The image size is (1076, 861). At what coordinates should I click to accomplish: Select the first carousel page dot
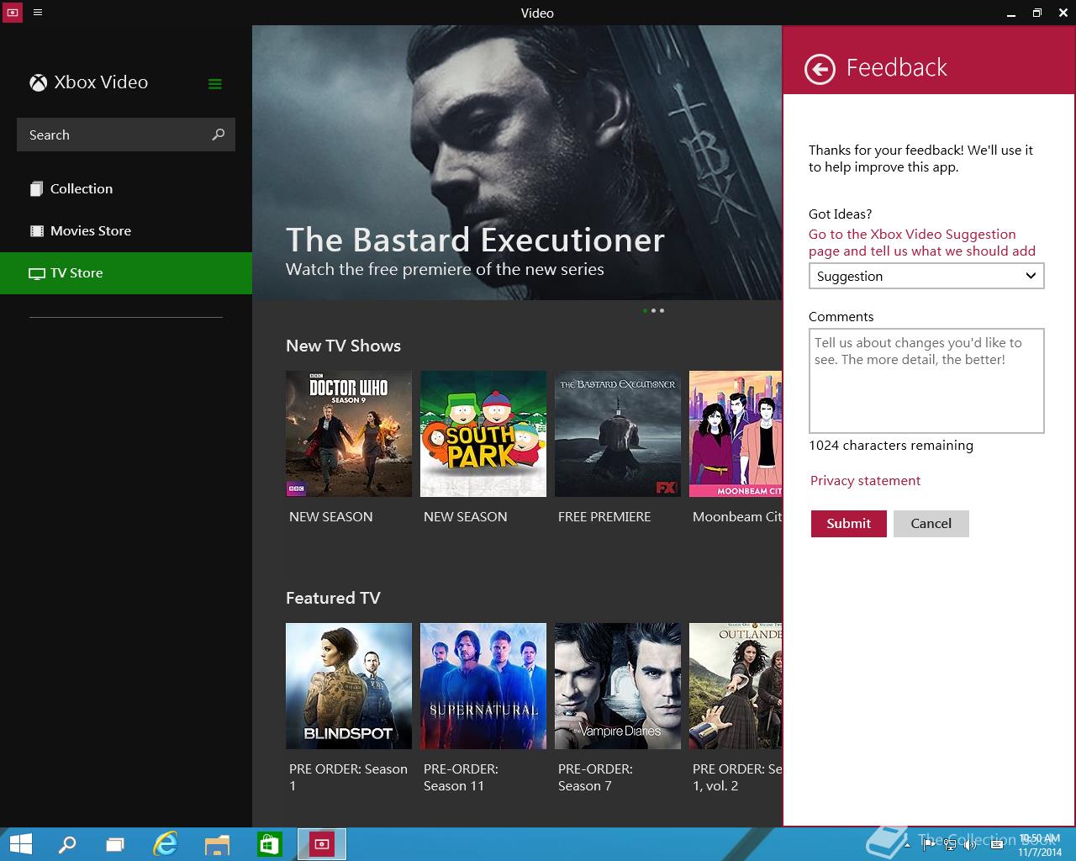(645, 311)
